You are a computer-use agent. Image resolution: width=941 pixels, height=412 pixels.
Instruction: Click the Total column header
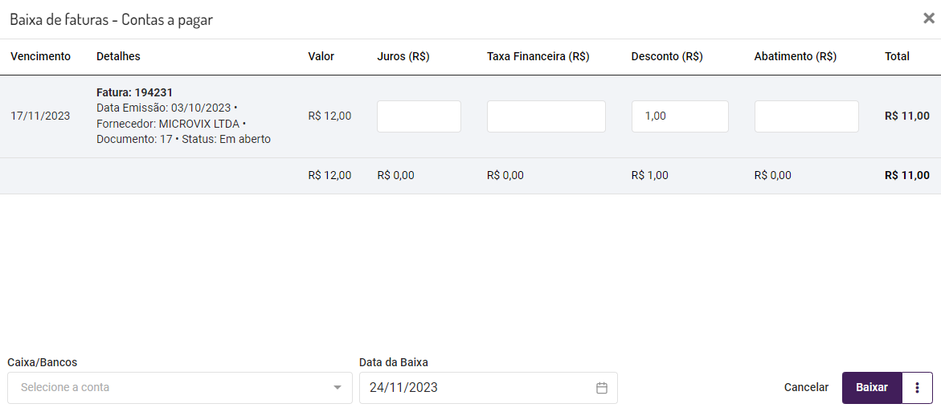pos(897,56)
